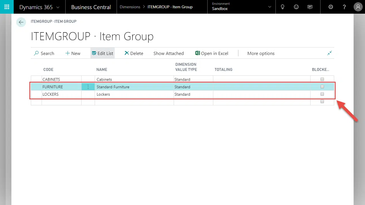Open the lightbulb ideas icon
The image size is (365, 205).
pyautogui.click(x=283, y=7)
